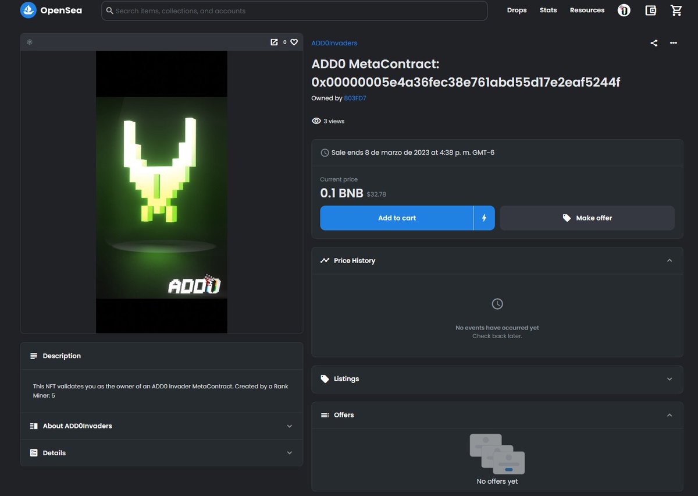This screenshot has height=496, width=698.
Task: Expand the Details section
Action: [x=162, y=453]
